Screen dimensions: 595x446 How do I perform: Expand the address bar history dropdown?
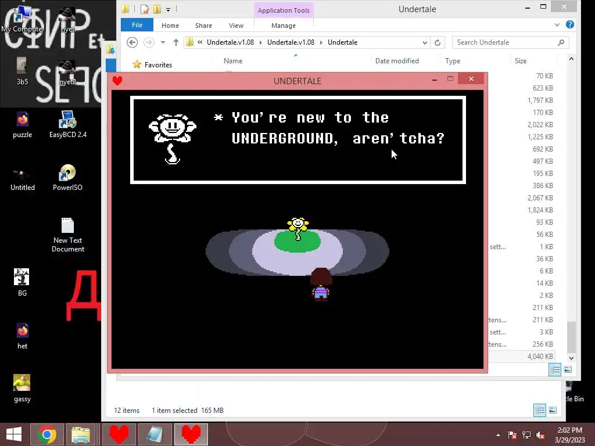pyautogui.click(x=425, y=42)
